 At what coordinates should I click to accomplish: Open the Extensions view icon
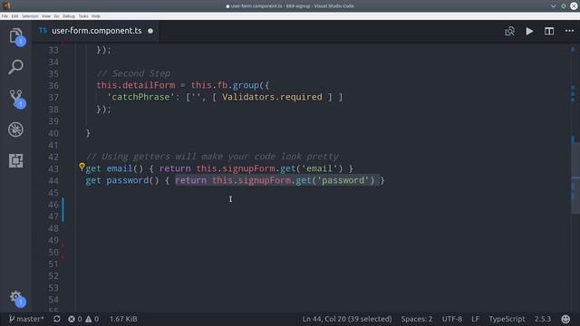pos(15,161)
